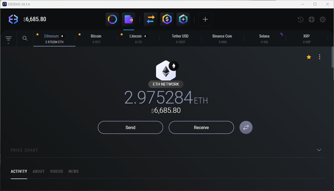
Task: Click the Receive button
Action: (201, 128)
